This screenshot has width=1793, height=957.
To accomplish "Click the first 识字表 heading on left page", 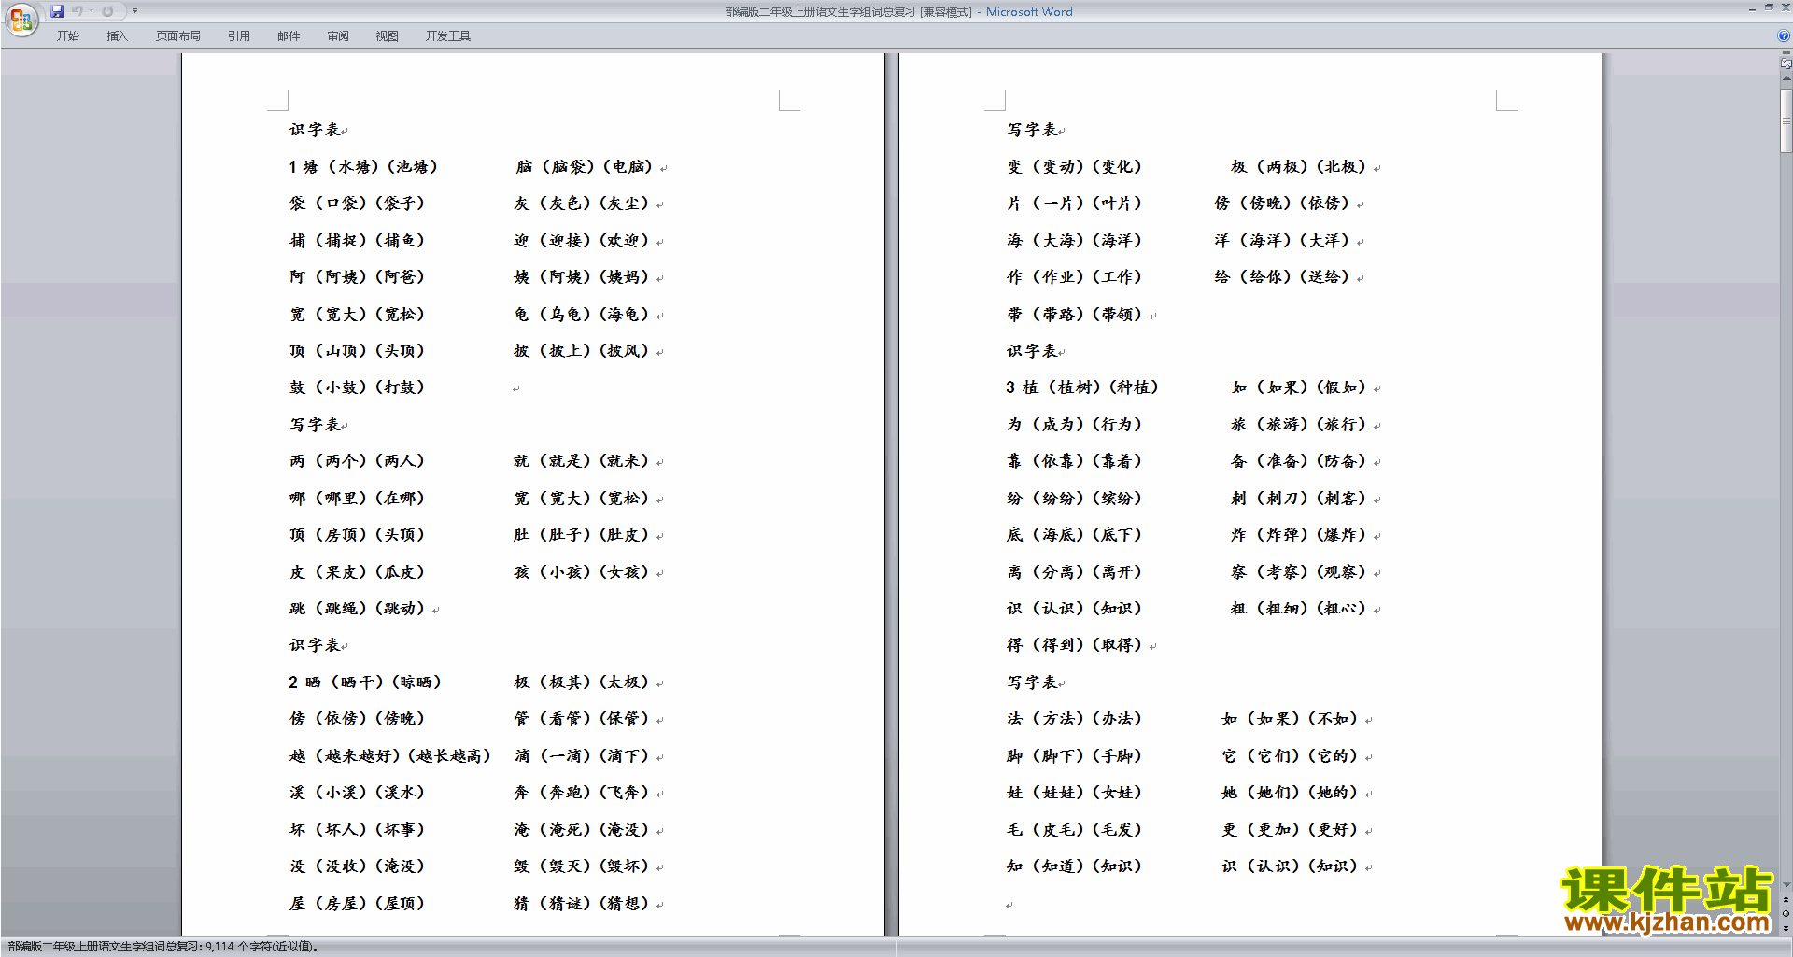I will (x=315, y=130).
